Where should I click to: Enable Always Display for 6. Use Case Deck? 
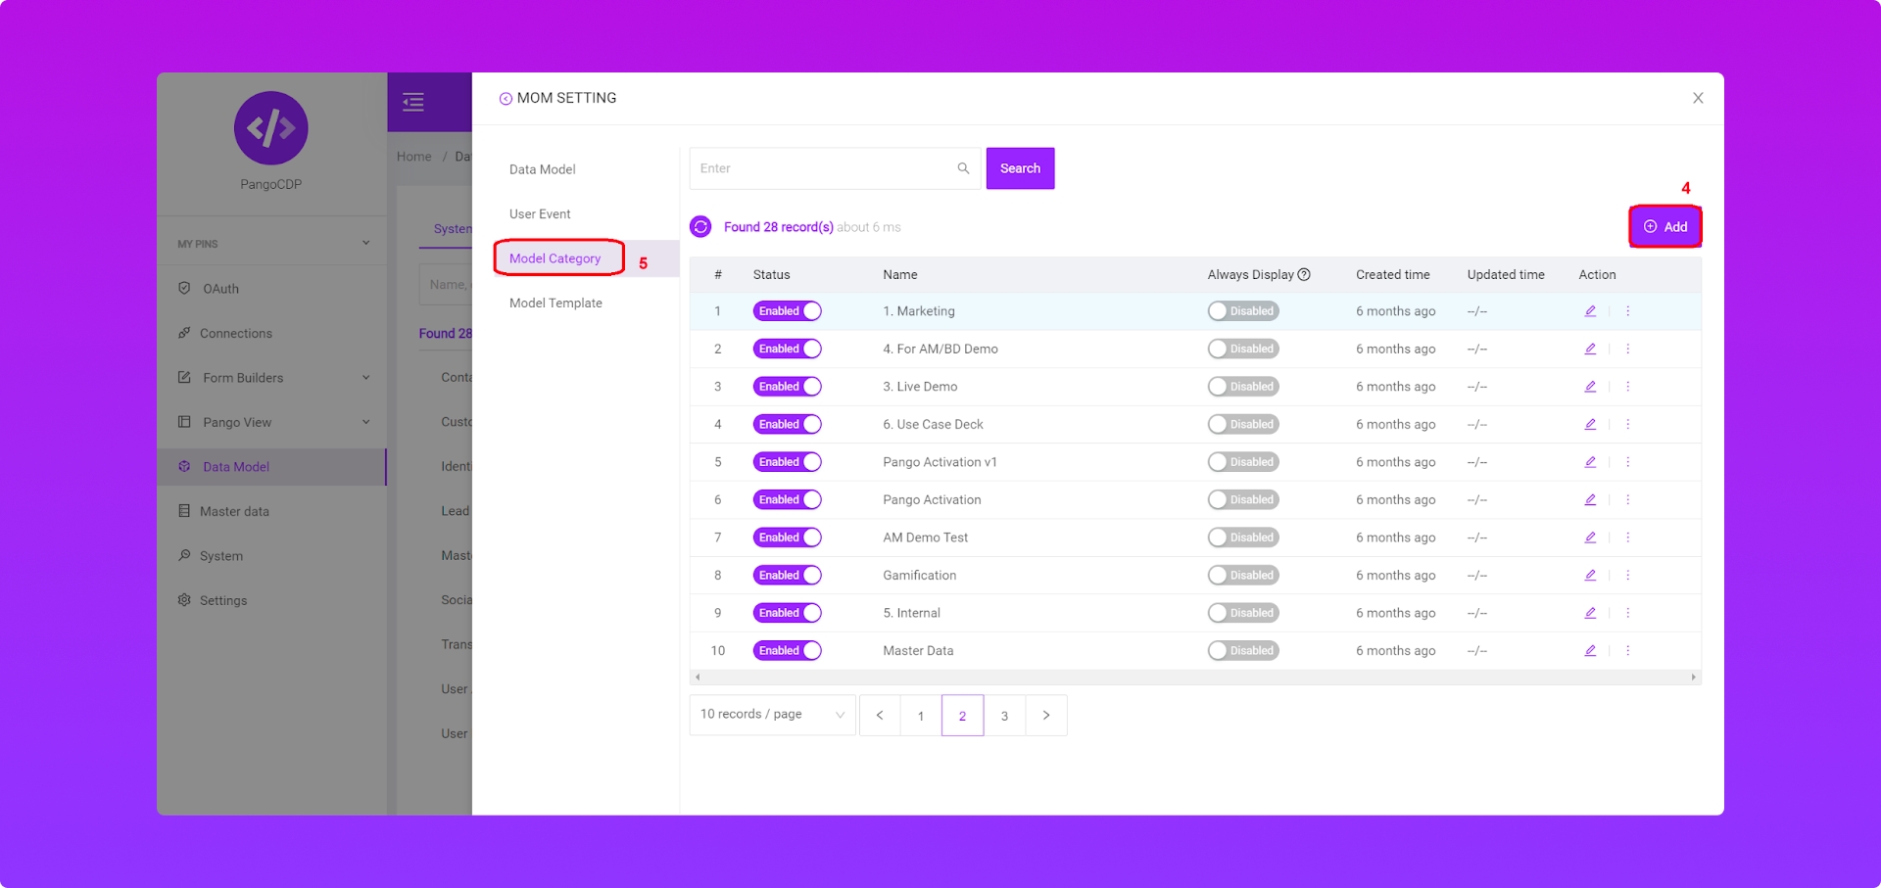click(x=1242, y=425)
